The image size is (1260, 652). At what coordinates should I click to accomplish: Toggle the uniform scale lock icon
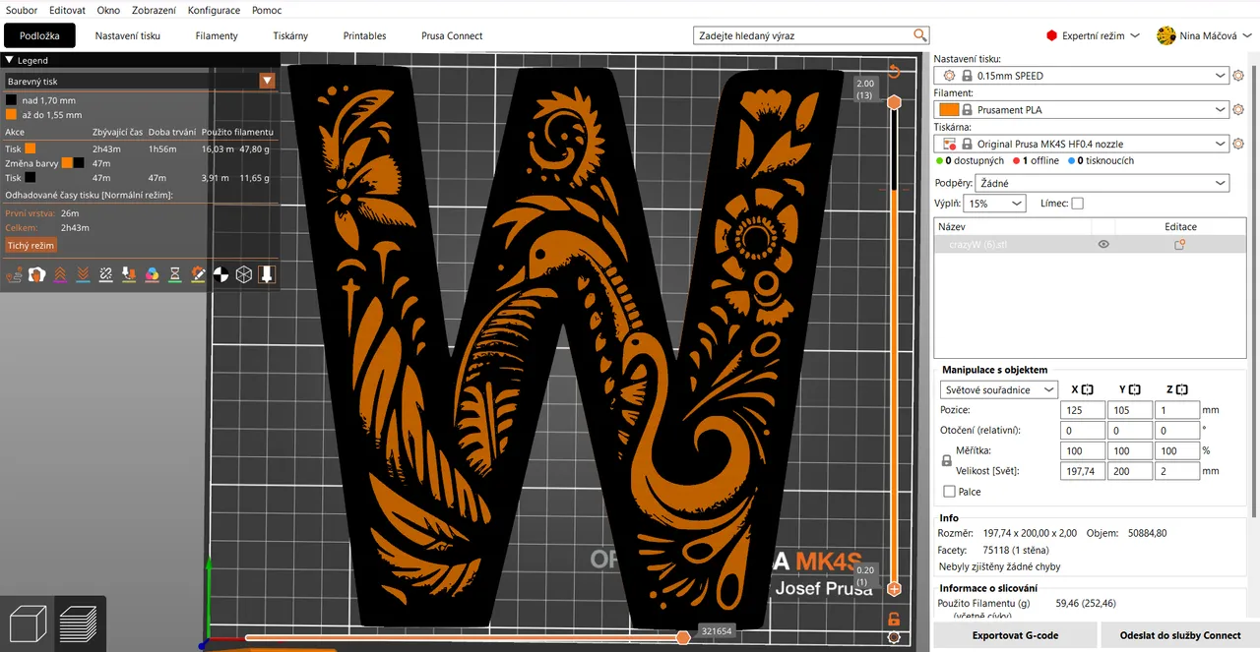(947, 460)
